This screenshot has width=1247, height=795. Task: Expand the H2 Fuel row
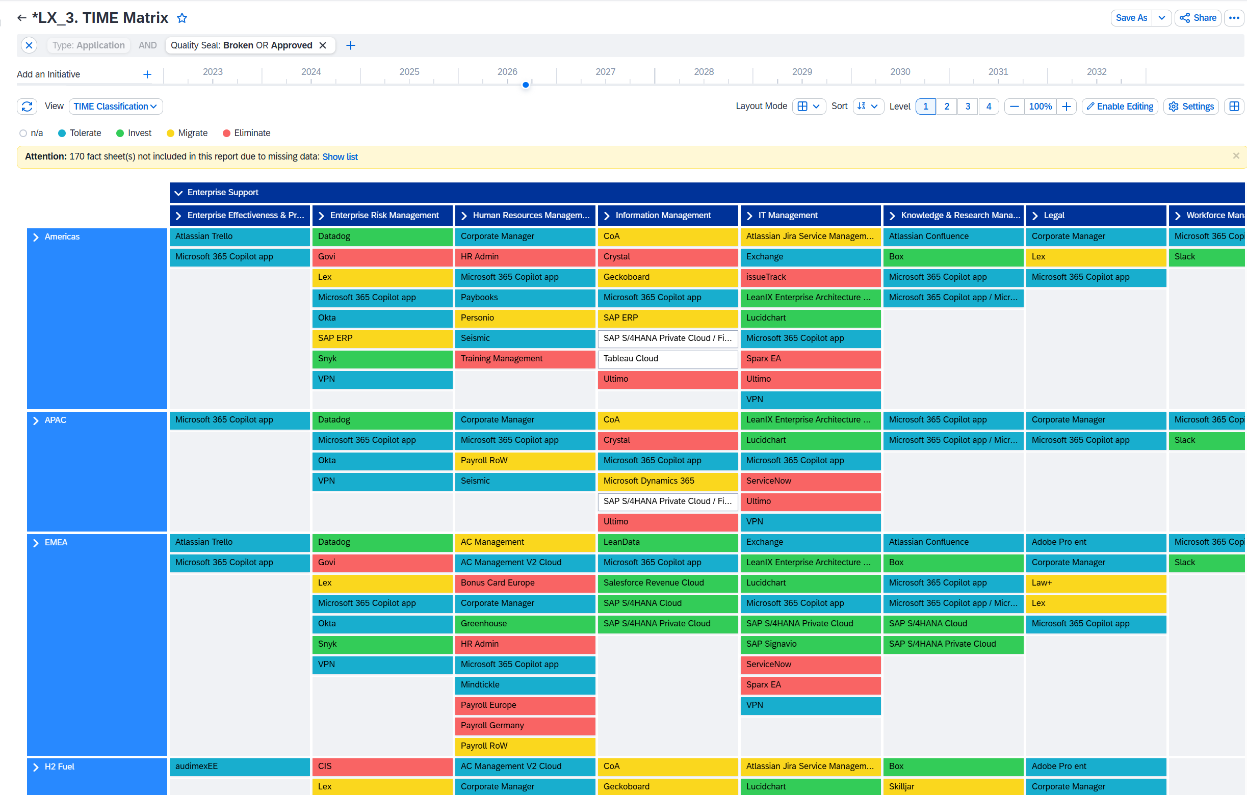tap(36, 767)
